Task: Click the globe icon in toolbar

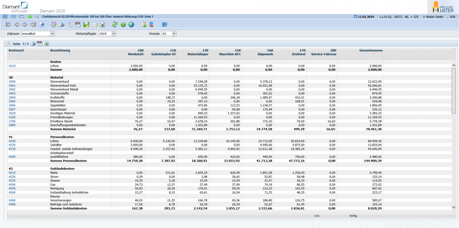Action: pyautogui.click(x=131, y=25)
